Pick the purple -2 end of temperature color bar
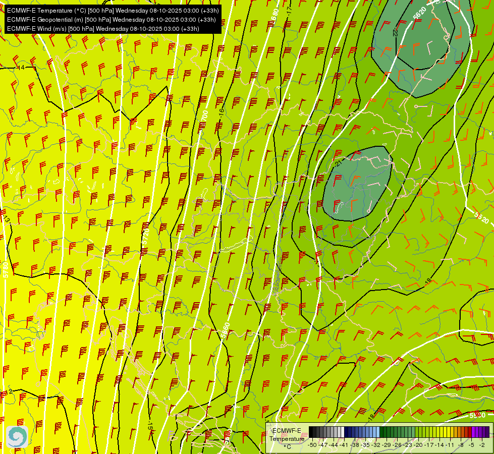 [487, 432]
